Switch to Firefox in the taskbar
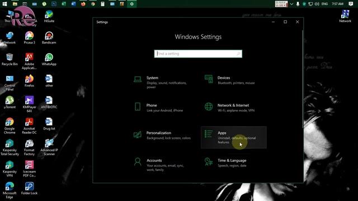Screen dimensions: 358x201 pos(83,4)
